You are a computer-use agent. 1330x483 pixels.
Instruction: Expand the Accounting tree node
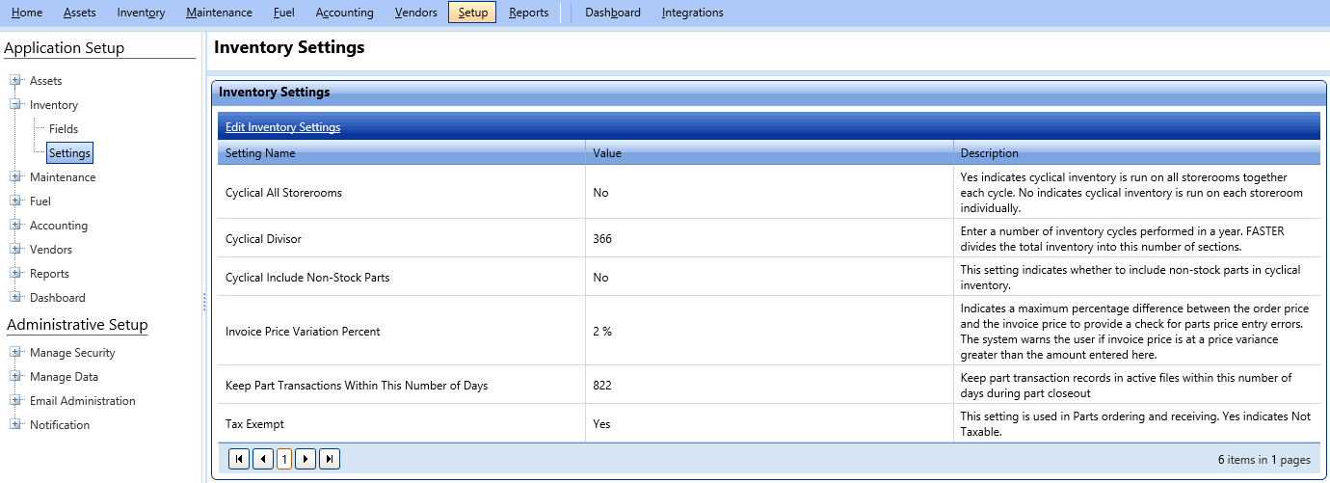pos(15,226)
